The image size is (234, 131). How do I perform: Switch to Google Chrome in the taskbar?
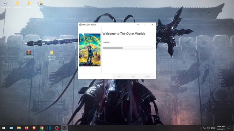click(42, 128)
